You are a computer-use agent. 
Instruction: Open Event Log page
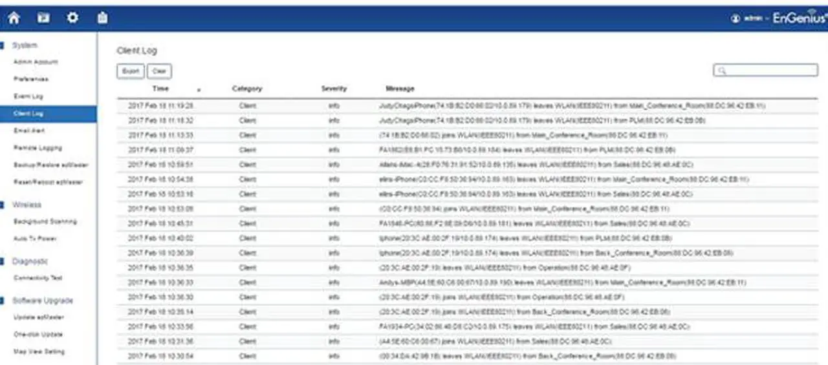click(28, 96)
